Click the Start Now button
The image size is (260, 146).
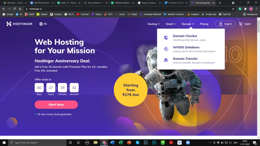56,105
